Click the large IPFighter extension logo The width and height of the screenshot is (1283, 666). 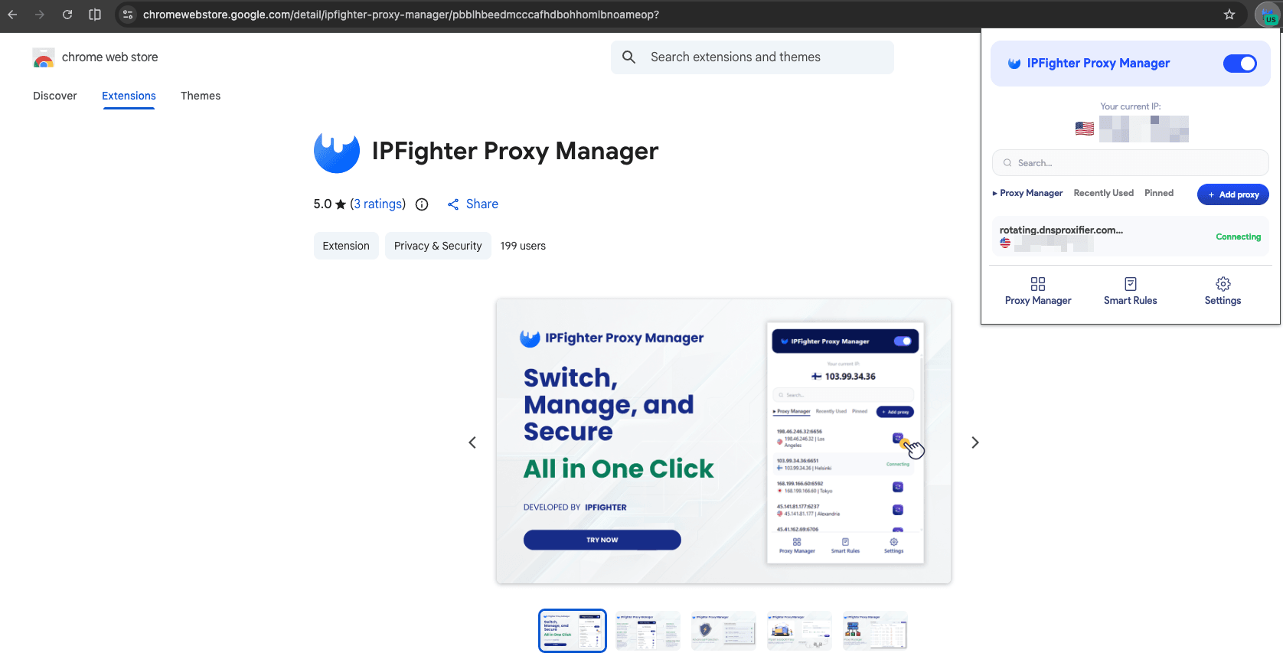337,151
